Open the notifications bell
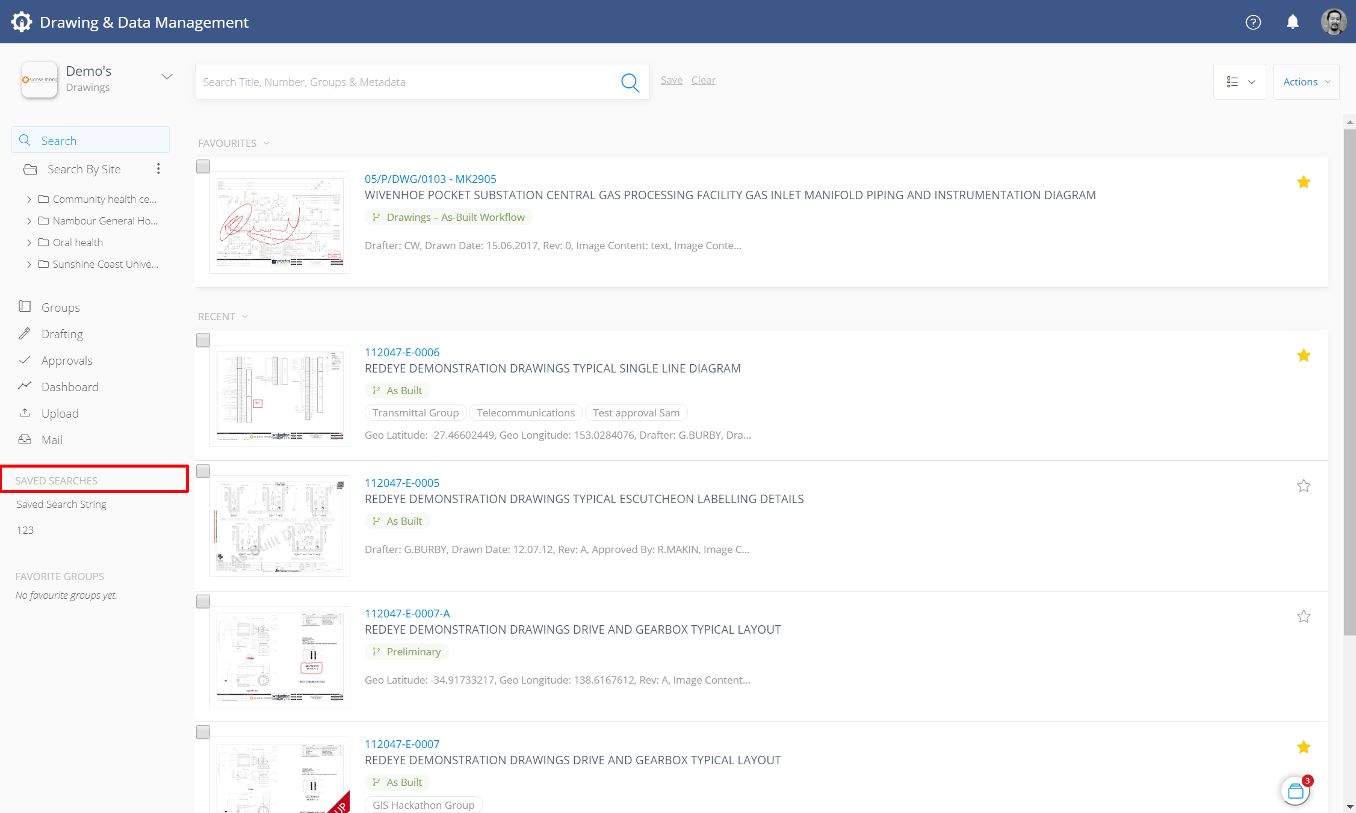 [1293, 22]
